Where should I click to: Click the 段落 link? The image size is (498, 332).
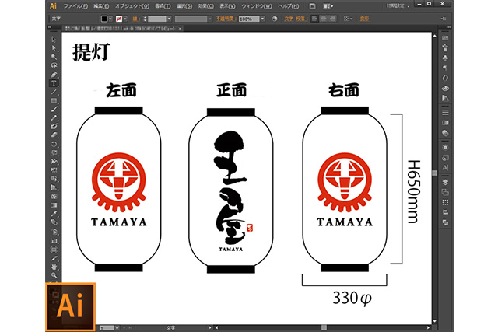(x=301, y=19)
